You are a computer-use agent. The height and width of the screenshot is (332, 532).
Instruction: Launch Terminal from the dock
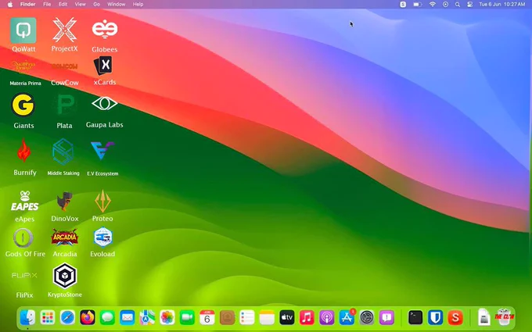(x=415, y=317)
